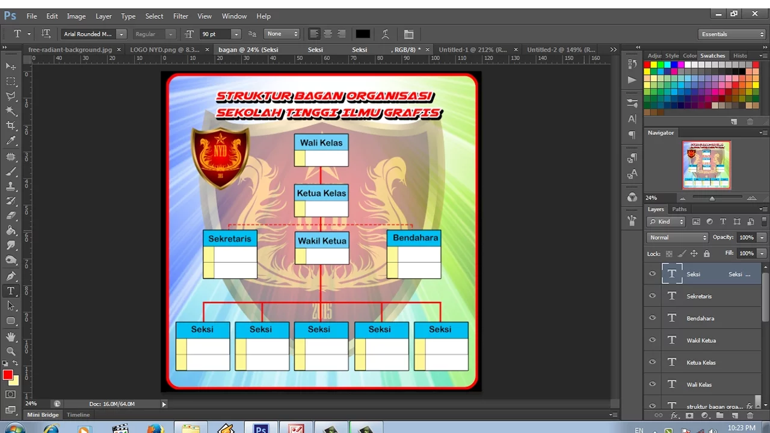This screenshot has width=770, height=433.
Task: Hide the Ketua Kelas layer
Action: pyautogui.click(x=652, y=362)
